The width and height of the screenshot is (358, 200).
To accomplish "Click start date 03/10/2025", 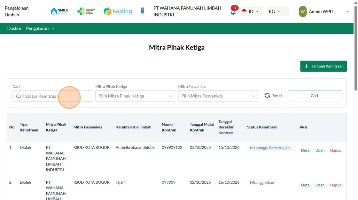I will (x=200, y=147).
